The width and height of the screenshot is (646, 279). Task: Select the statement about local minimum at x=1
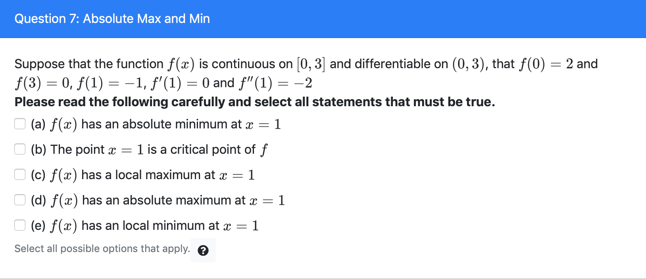tap(144, 225)
